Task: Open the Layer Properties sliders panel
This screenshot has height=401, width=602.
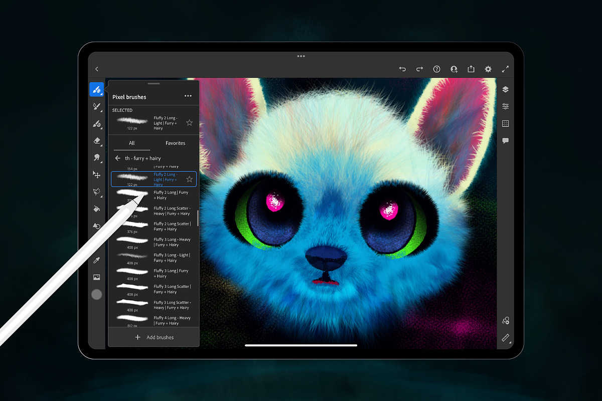Action: pyautogui.click(x=505, y=106)
